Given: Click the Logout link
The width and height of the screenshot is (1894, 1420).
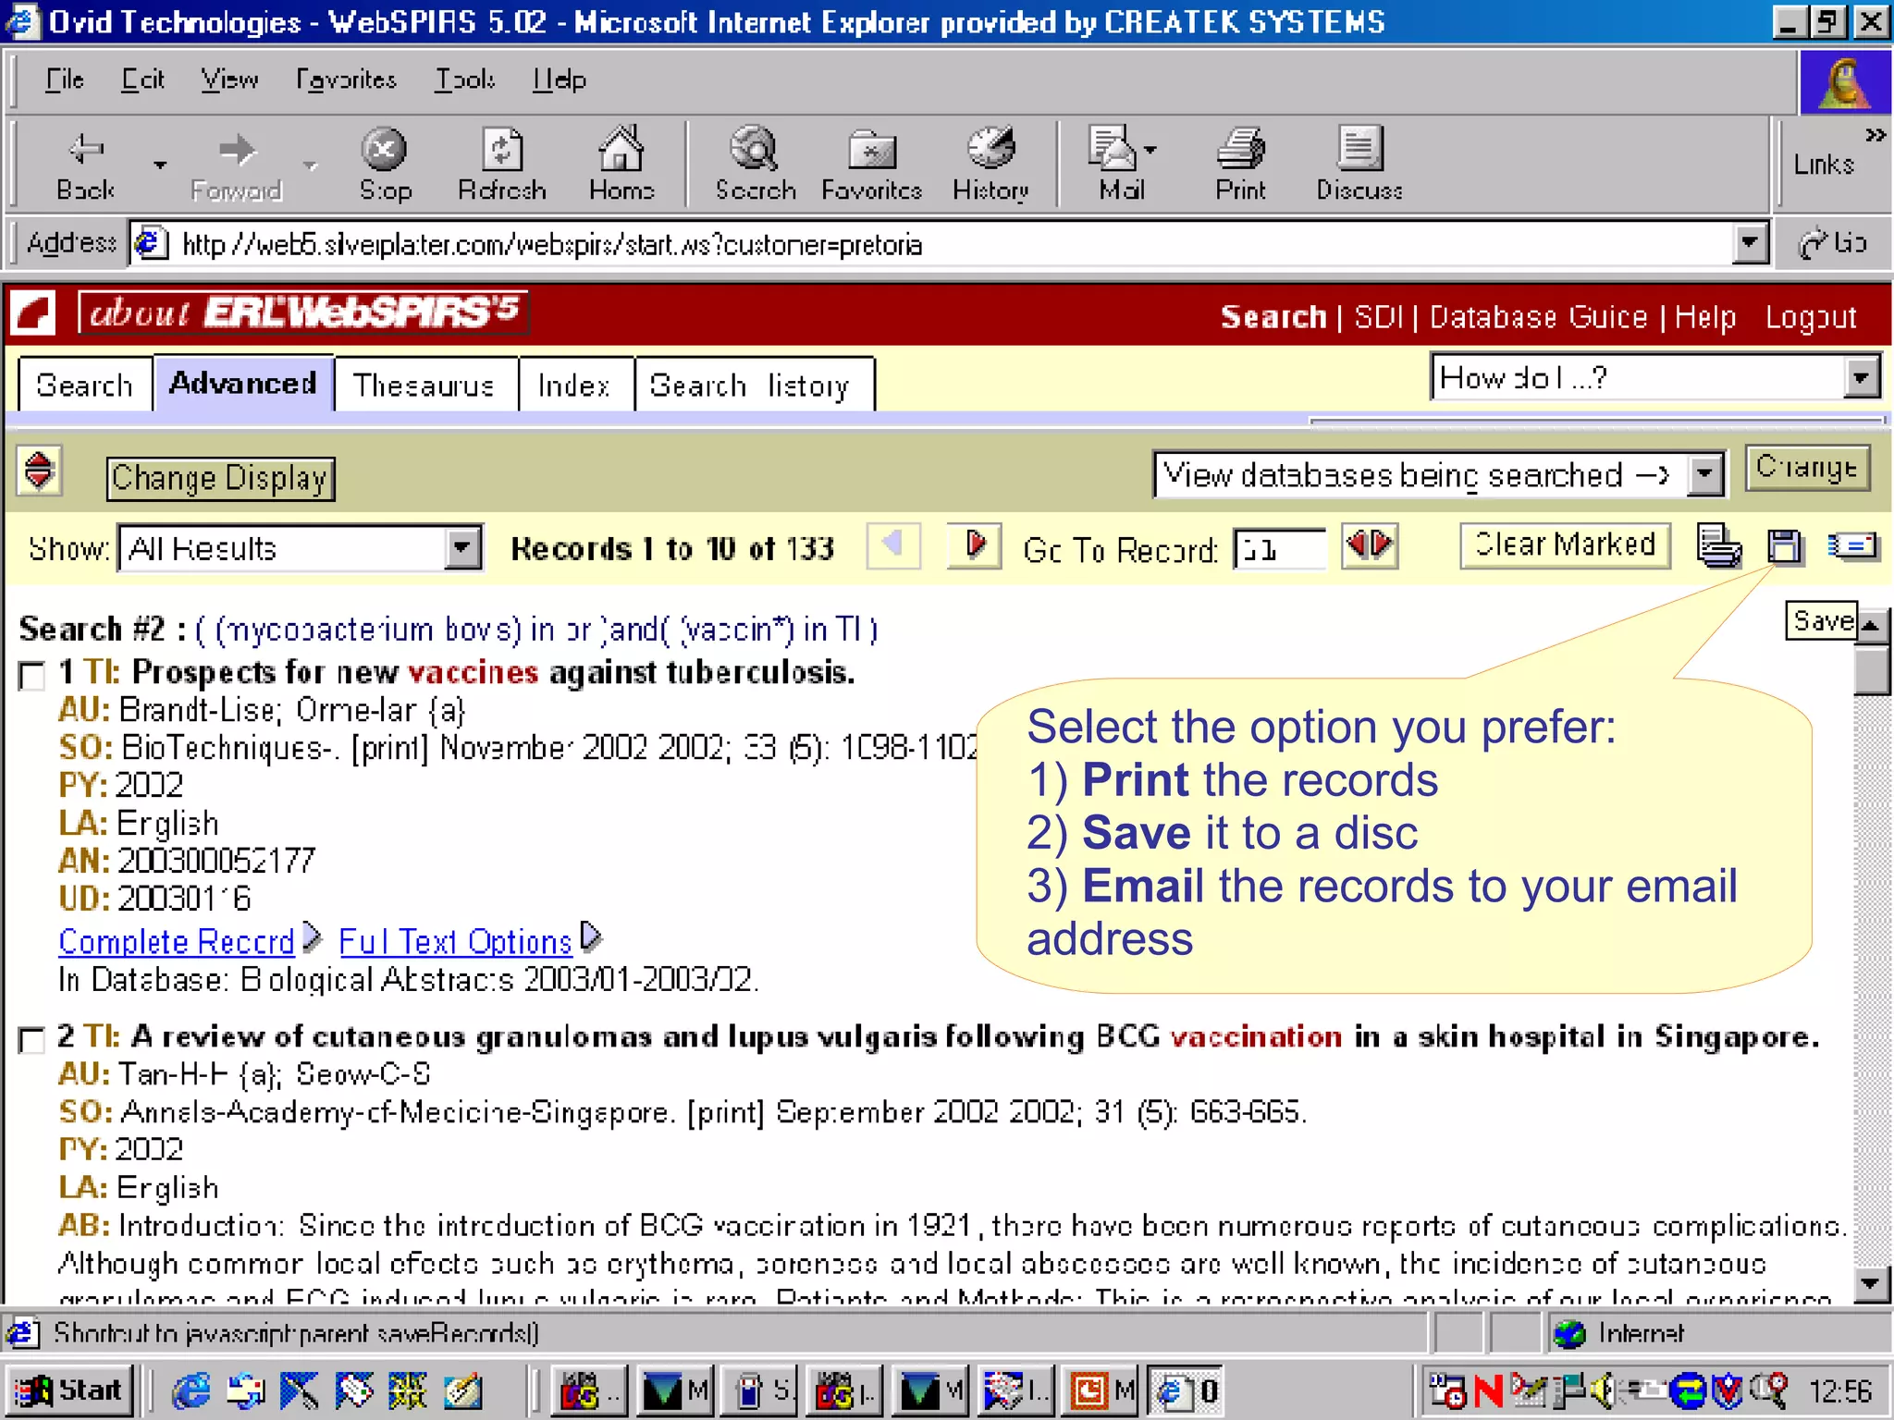Looking at the screenshot, I should click(x=1810, y=317).
